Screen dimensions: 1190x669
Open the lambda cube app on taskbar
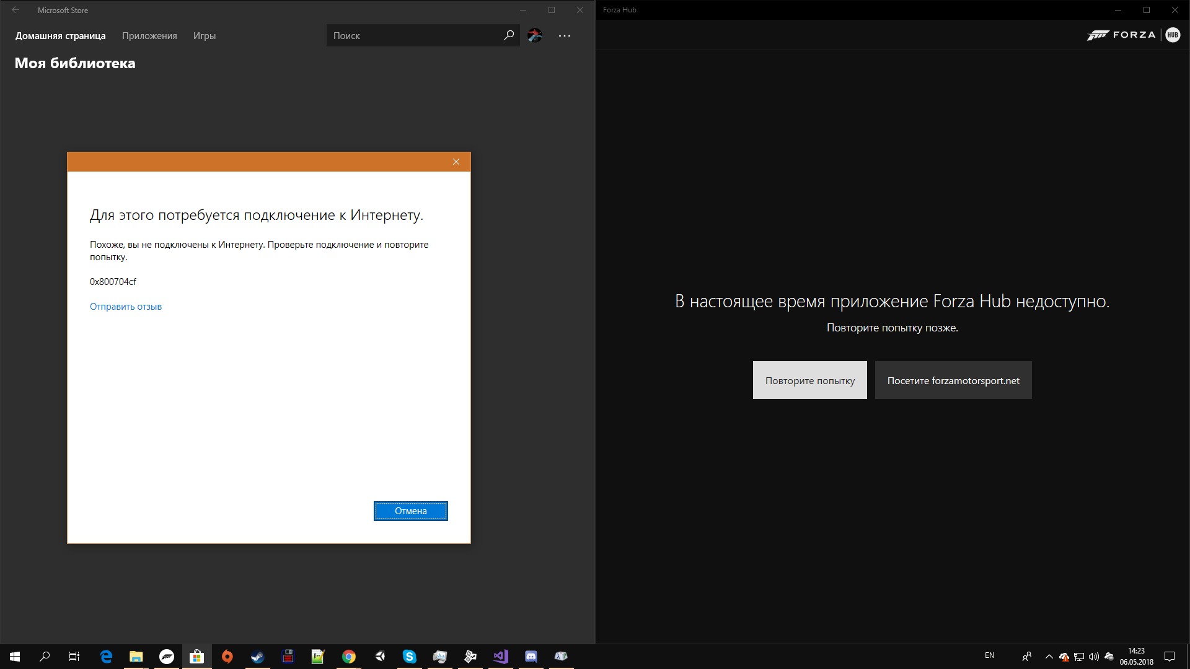click(x=562, y=657)
